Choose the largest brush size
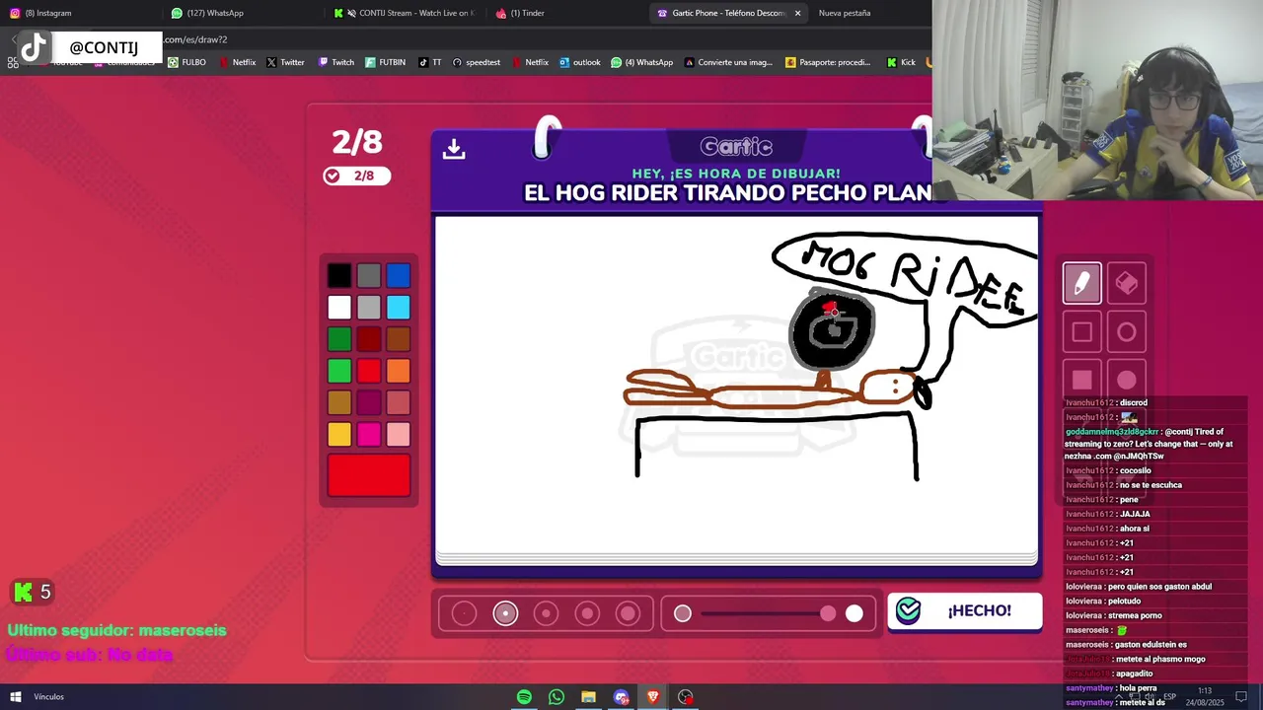Screen dimensions: 1263x710 coord(628,613)
